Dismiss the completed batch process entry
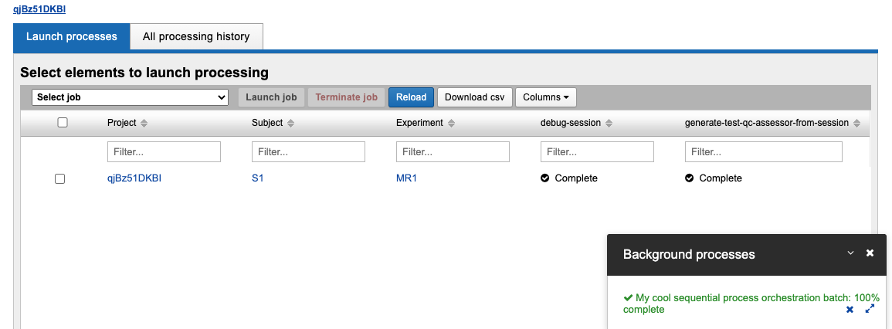Image resolution: width=892 pixels, height=329 pixels. click(x=850, y=310)
